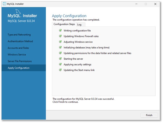This screenshot has width=163, height=123.
Task: Click green check beside Starting the server
Action: point(60,59)
